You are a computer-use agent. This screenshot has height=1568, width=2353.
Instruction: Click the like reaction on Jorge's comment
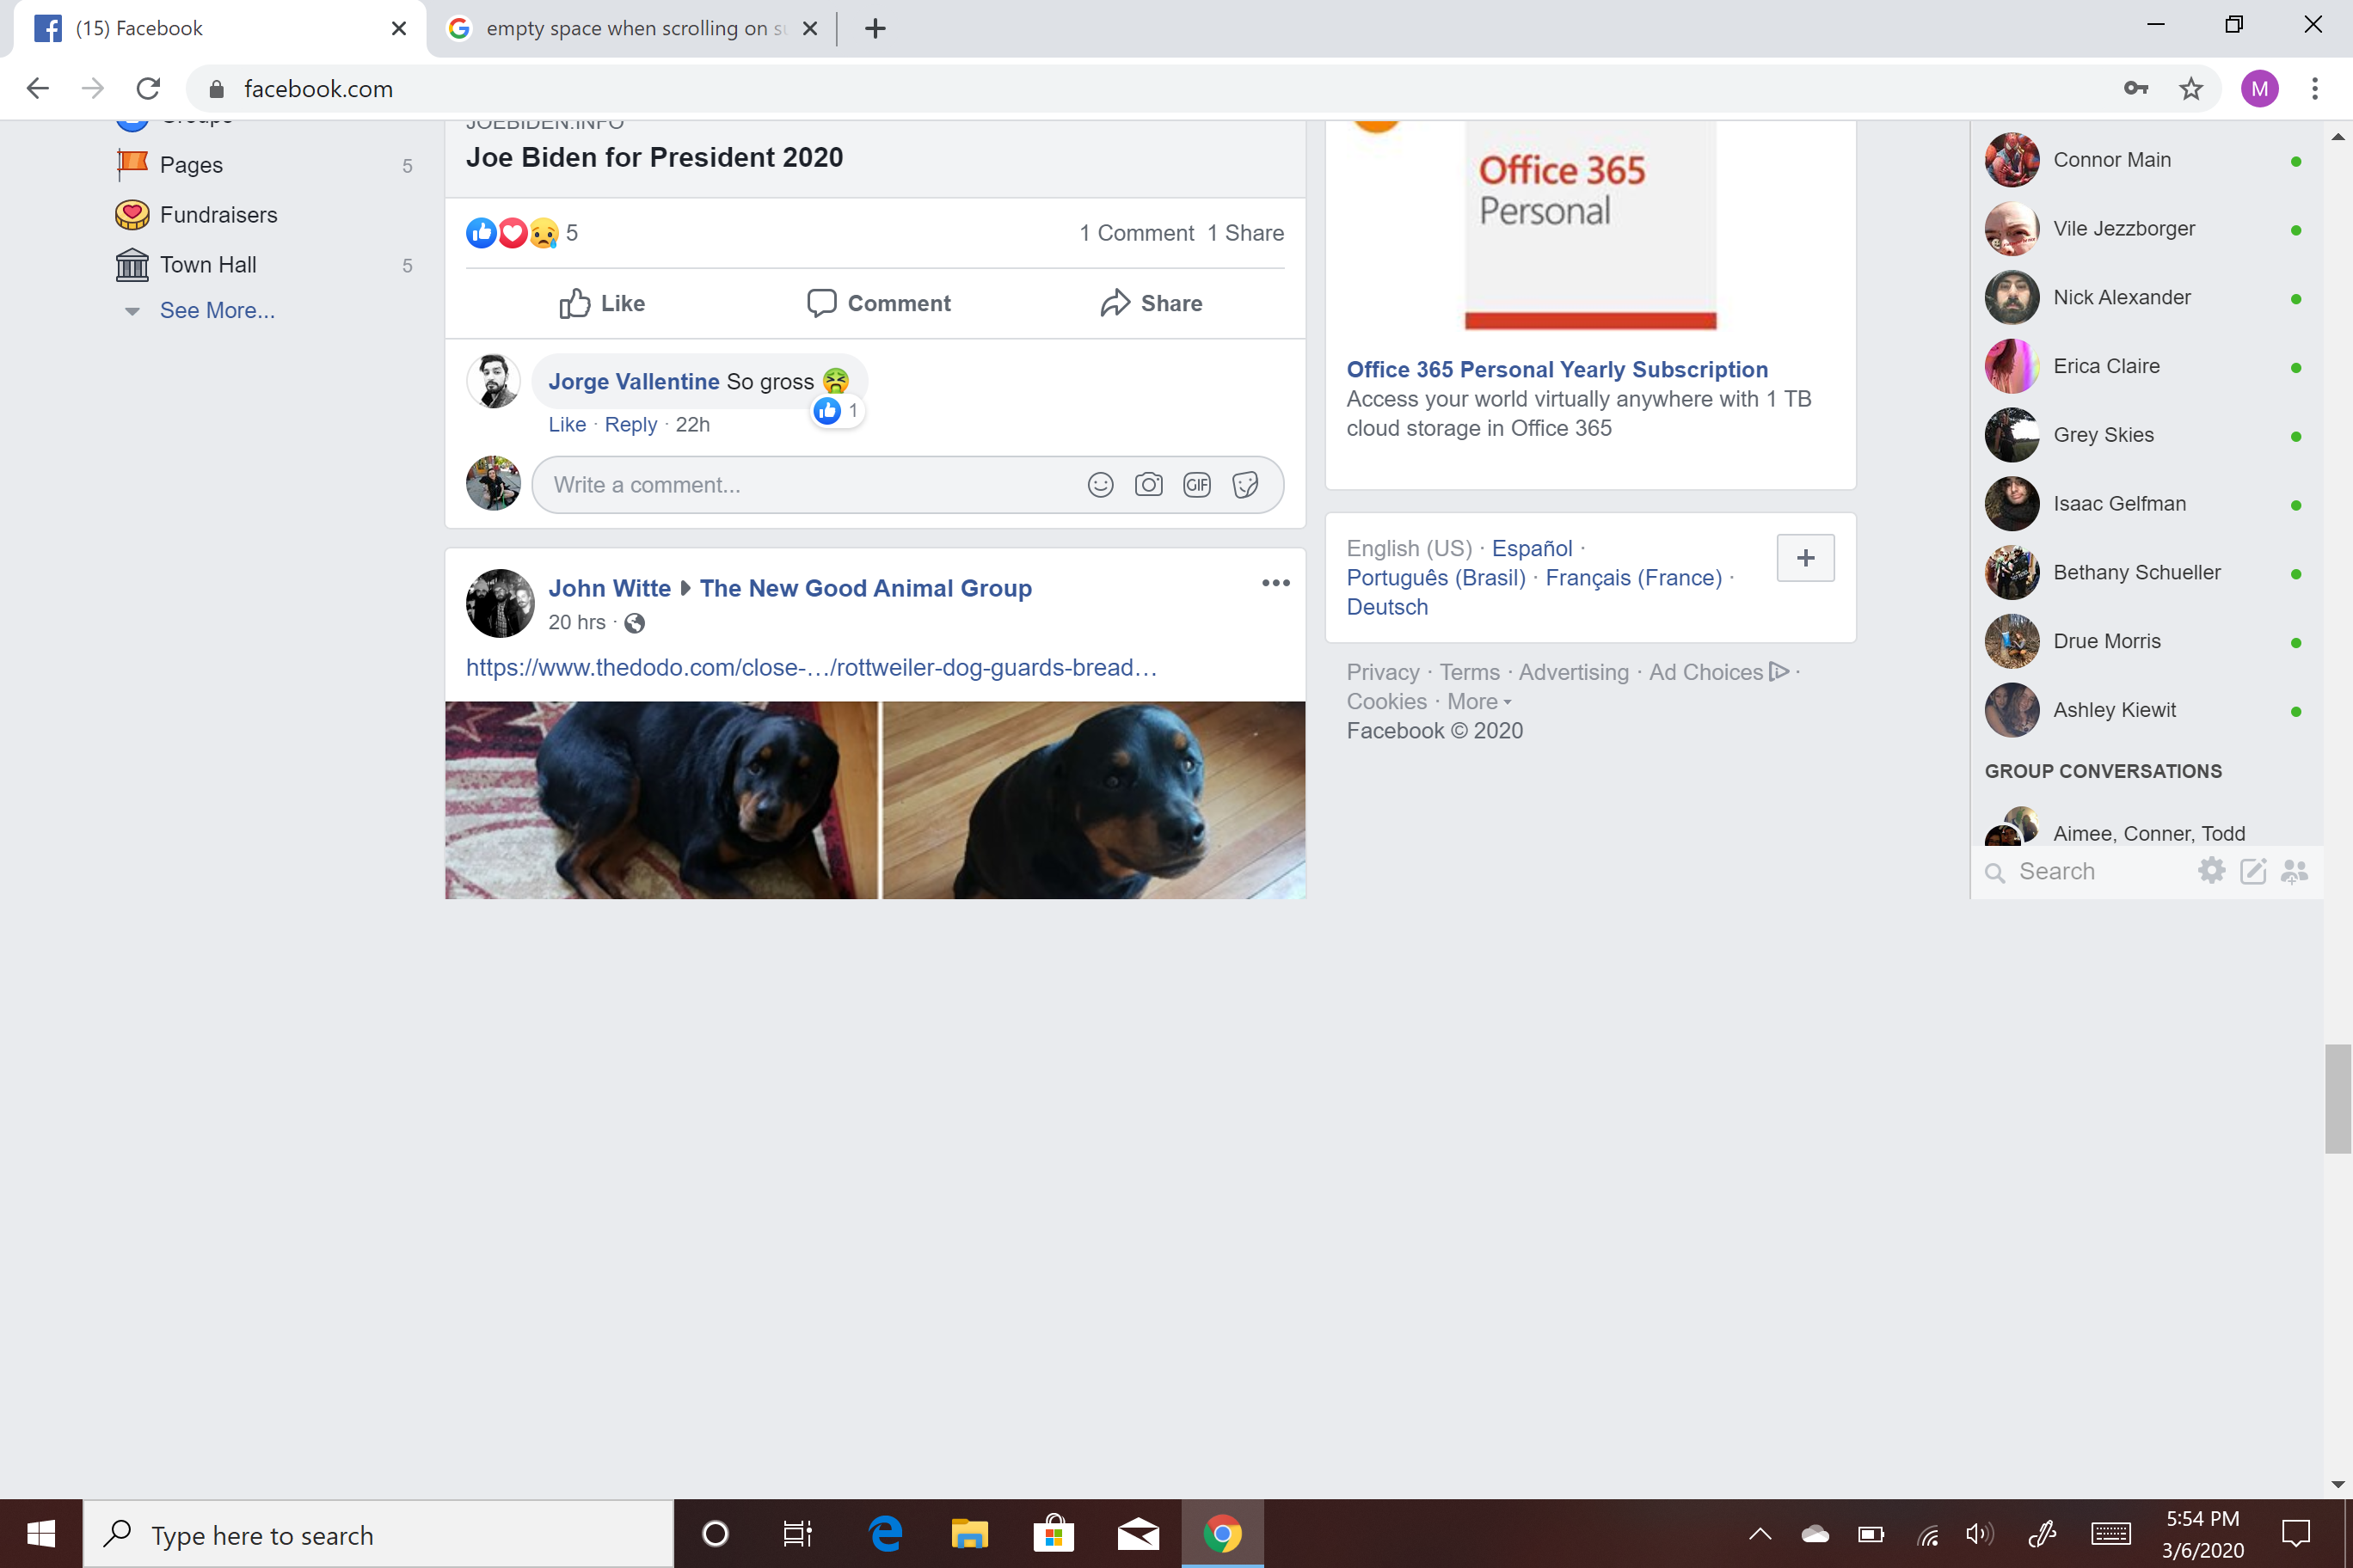tap(827, 411)
